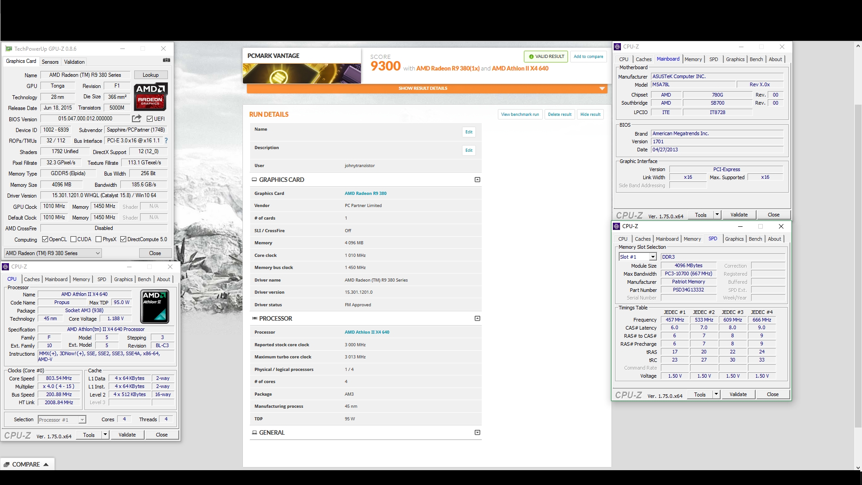Viewport: 862px width, 485px height.
Task: Toggle the PhysX checkbox
Action: (x=98, y=239)
